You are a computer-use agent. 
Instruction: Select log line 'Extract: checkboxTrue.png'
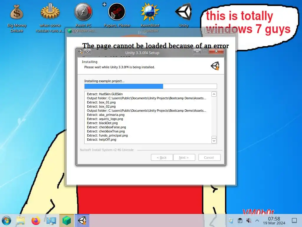(x=106, y=131)
